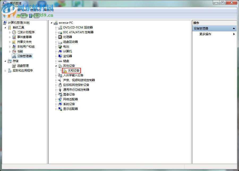Open the 文件(F) menu
239x171 pixels.
(9, 10)
